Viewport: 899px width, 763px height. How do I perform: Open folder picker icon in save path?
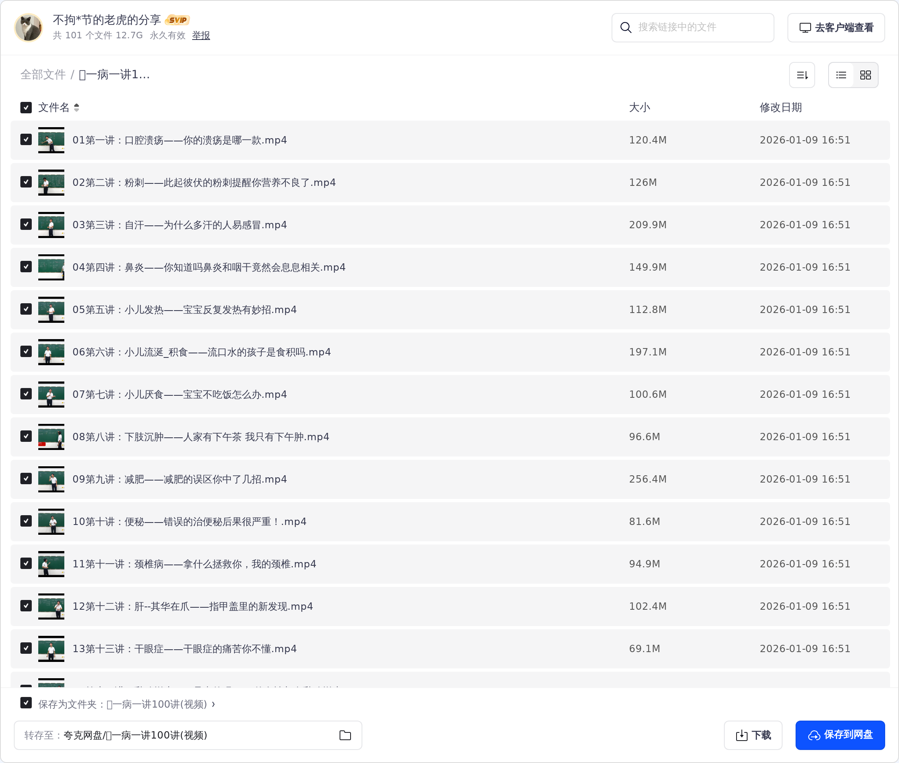pos(345,735)
